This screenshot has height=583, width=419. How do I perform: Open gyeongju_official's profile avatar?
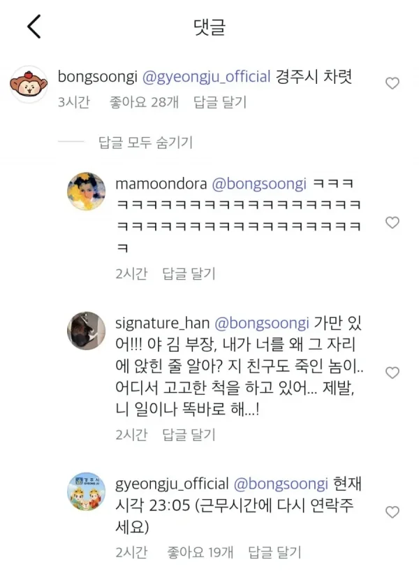86,491
